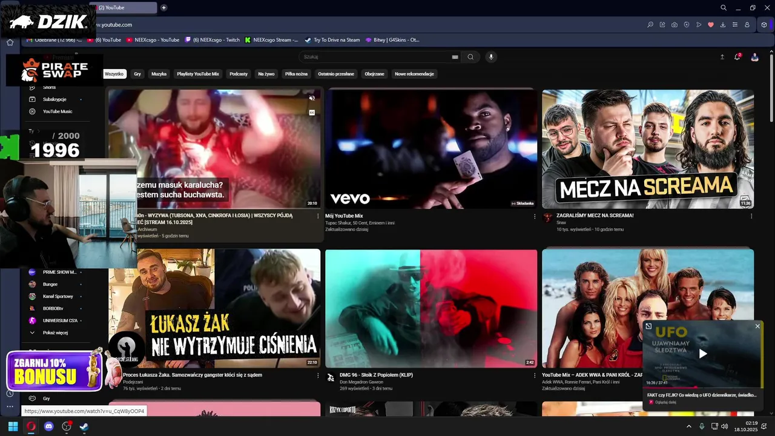
Task: Open options menu for 'Mój YouTube Mix'
Action: tap(535, 216)
